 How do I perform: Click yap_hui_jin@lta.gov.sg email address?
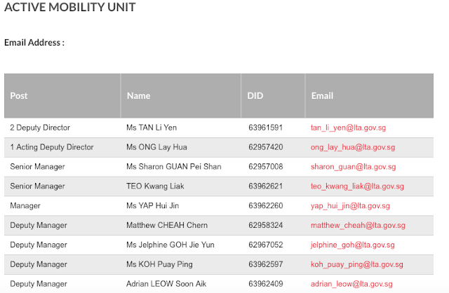350,206
